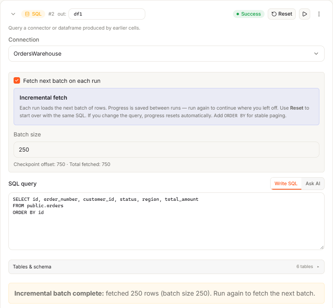Click the 'SQL query' section label
Screen dimensions: 333x308
[x=22, y=184]
